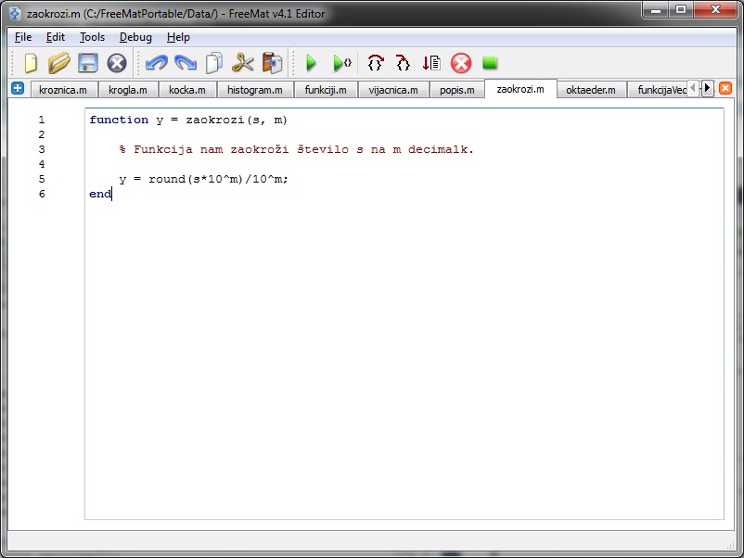Click the redo arrow icon
Screen dimensions: 744x558
coord(185,63)
